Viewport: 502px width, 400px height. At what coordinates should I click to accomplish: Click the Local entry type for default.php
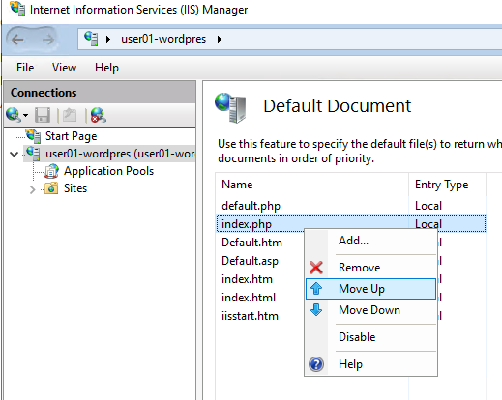(428, 206)
